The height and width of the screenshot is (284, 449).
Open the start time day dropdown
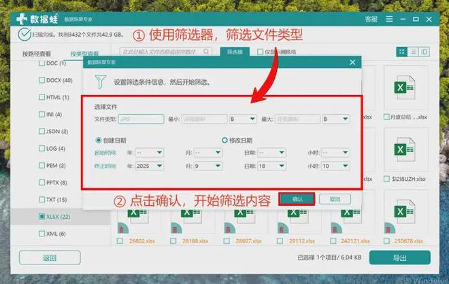[271, 152]
